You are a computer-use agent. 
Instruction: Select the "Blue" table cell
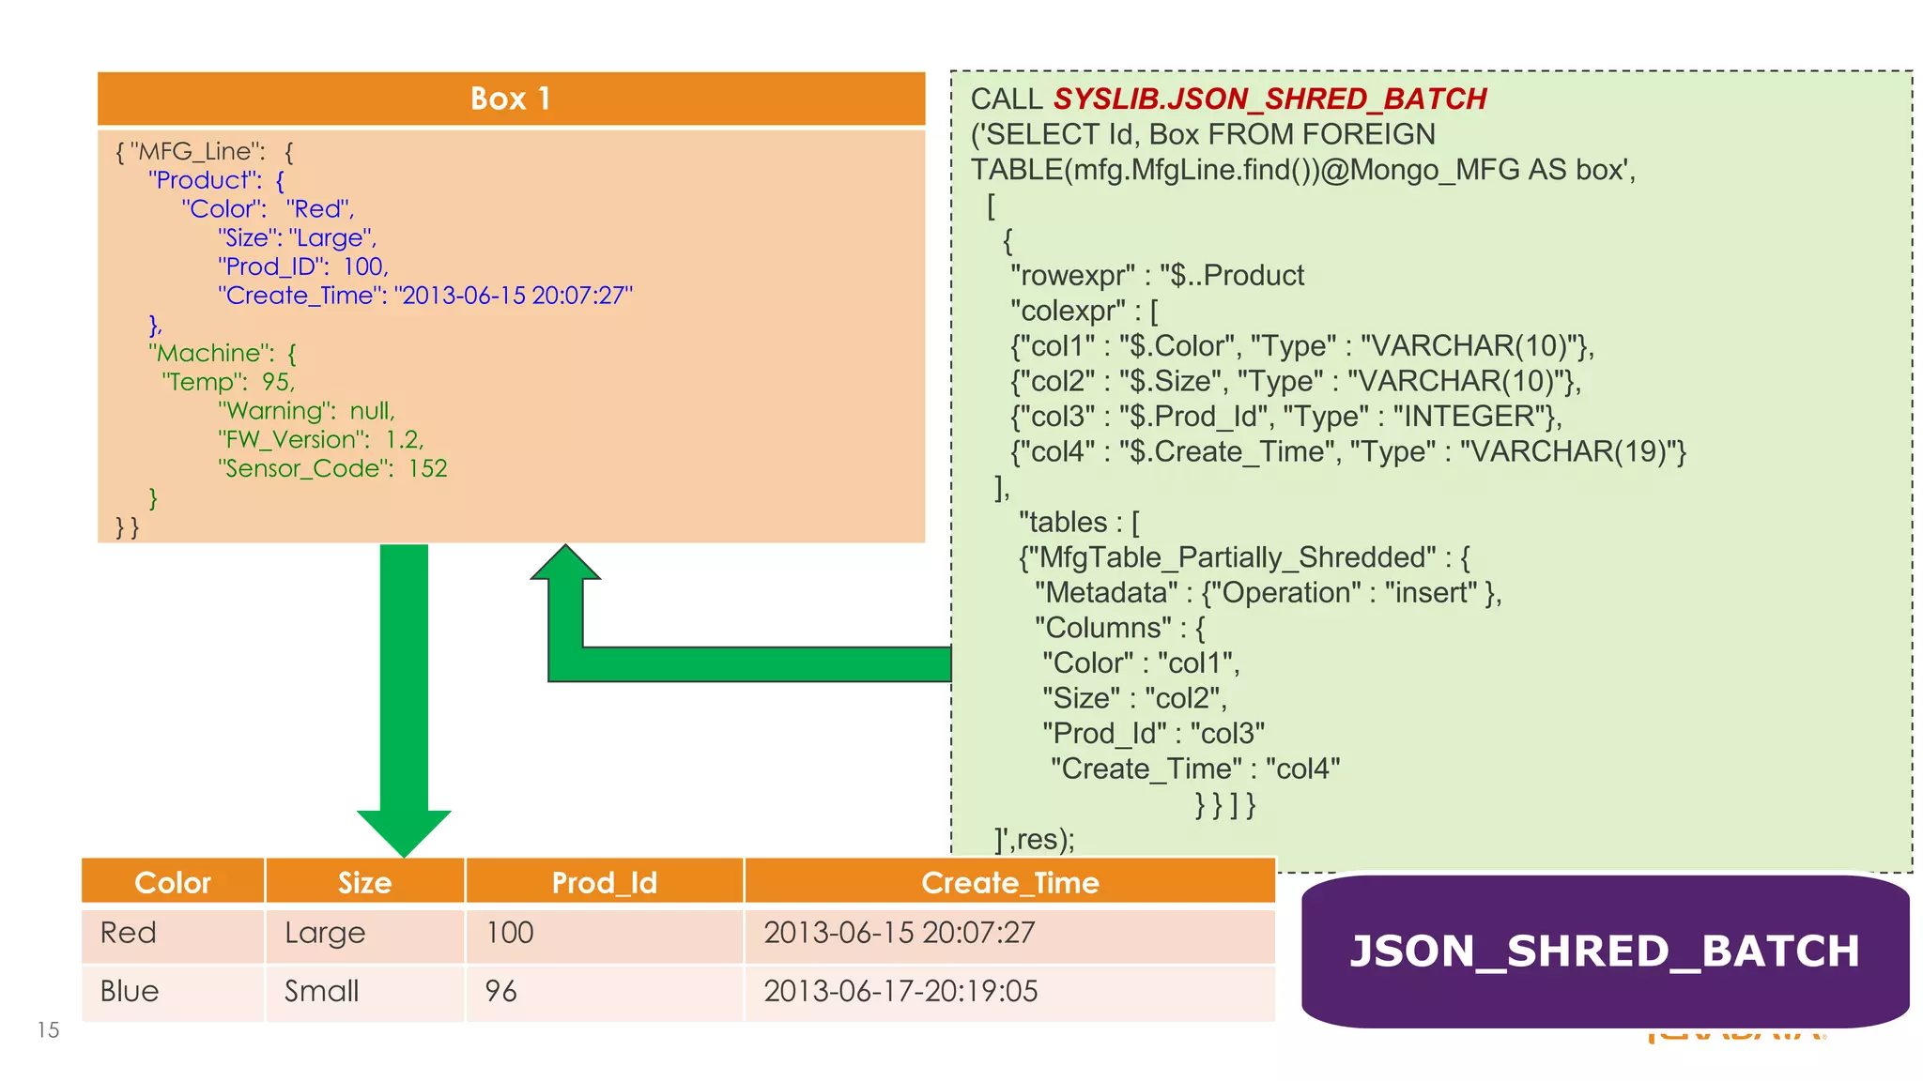pos(173,993)
